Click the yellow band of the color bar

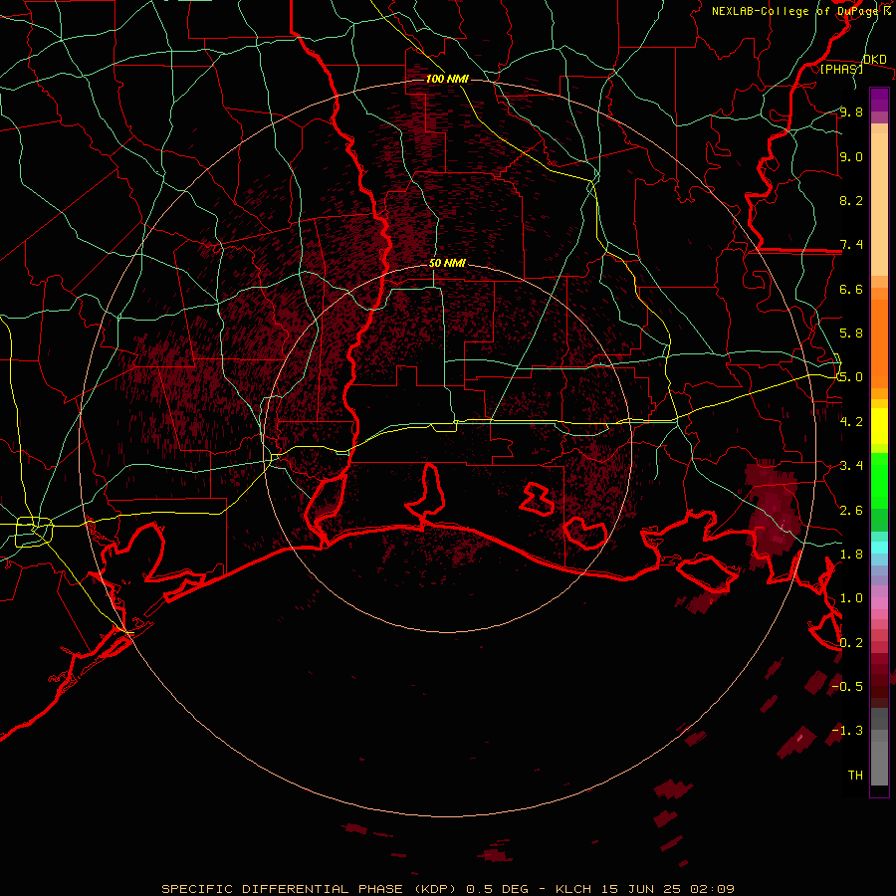pyautogui.click(x=879, y=426)
